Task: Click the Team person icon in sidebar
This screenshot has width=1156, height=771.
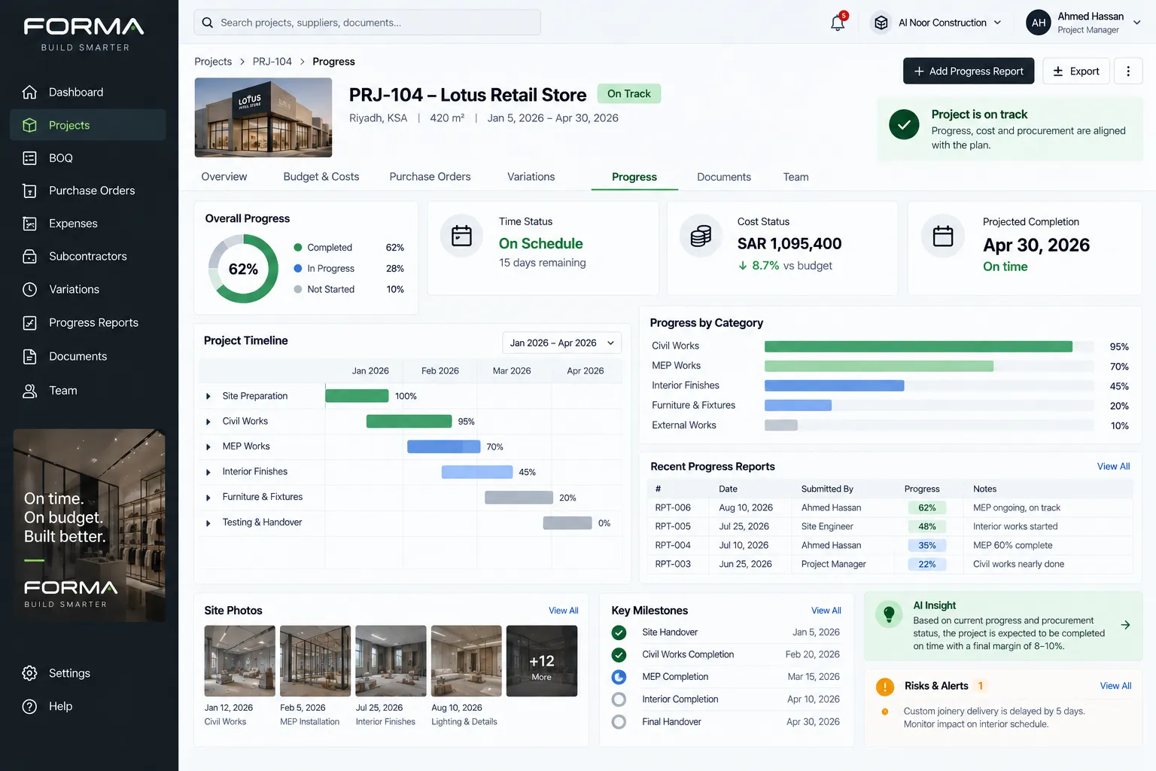Action: tap(29, 391)
